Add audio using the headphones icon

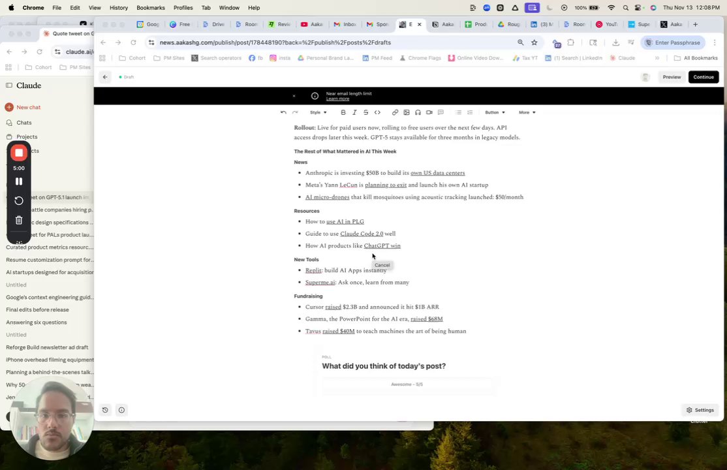tap(418, 112)
